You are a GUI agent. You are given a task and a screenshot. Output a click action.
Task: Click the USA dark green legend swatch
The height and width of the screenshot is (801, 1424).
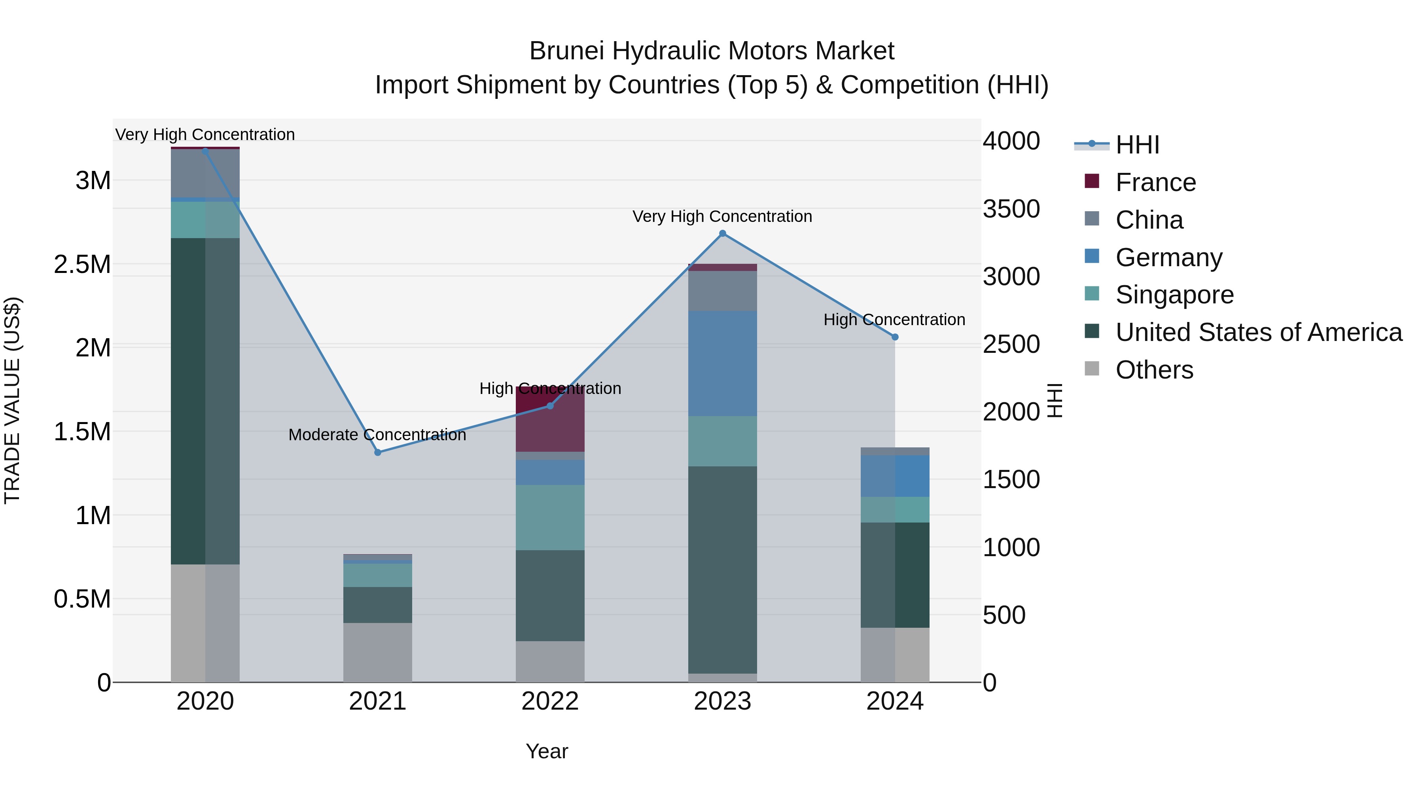[x=1092, y=331]
